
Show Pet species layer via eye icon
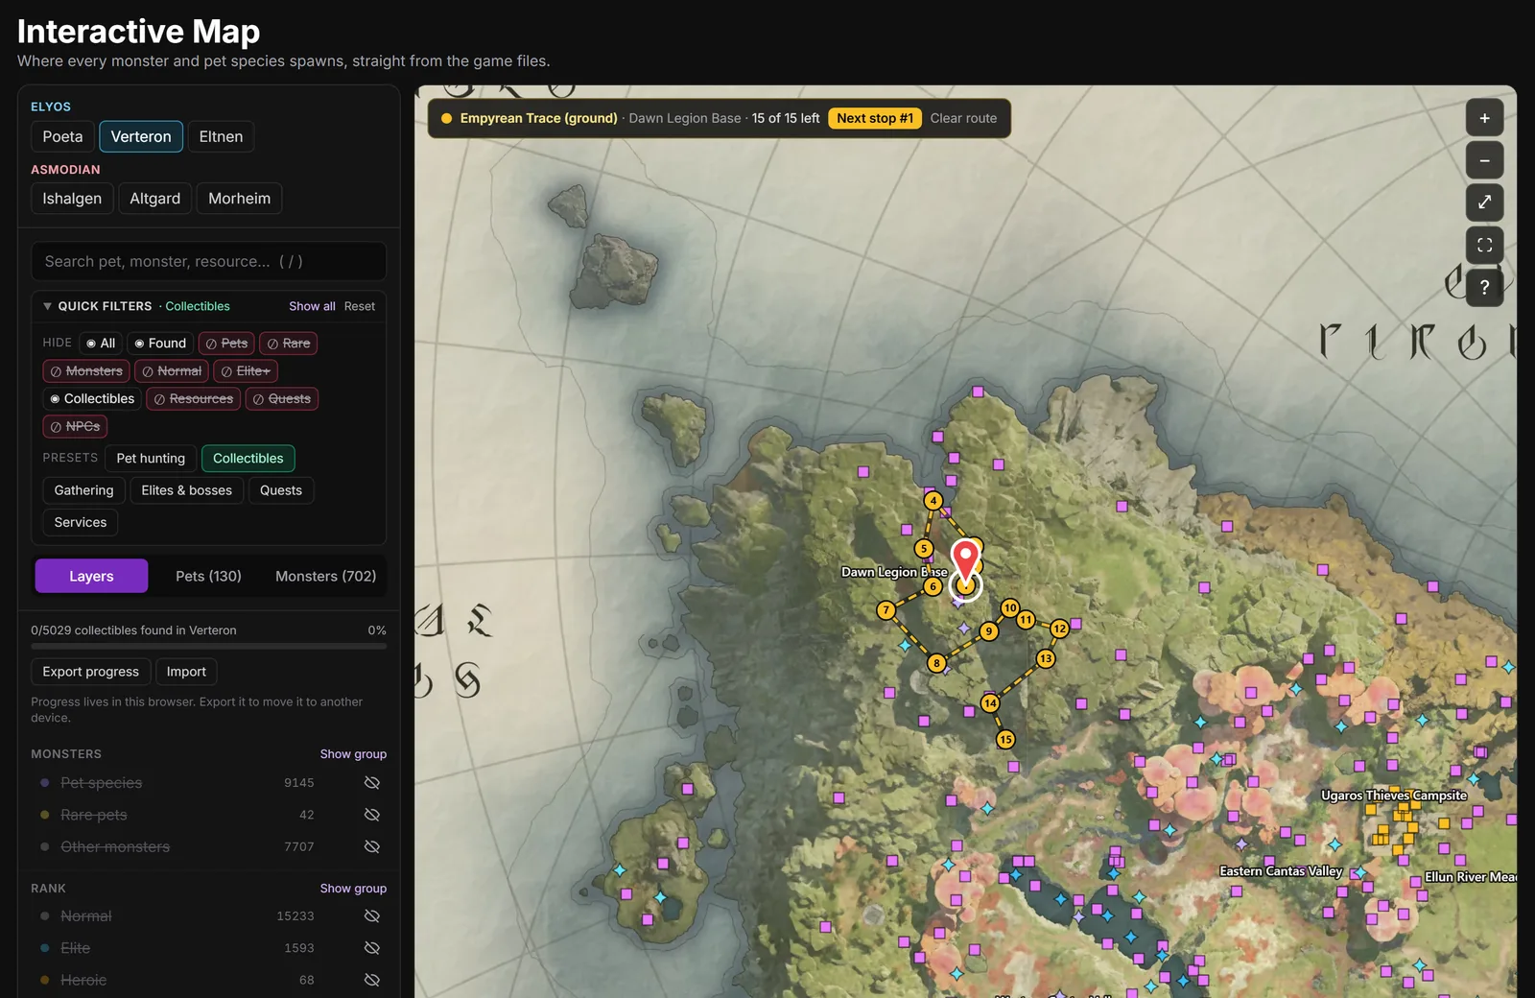372,783
